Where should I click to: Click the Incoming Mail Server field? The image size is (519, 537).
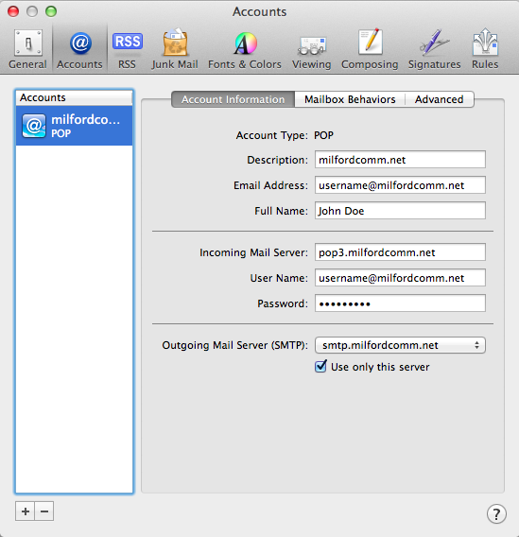tap(400, 252)
